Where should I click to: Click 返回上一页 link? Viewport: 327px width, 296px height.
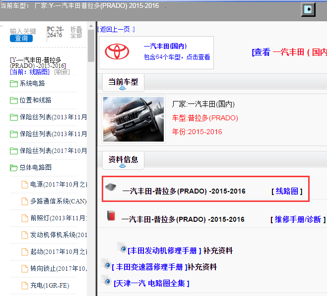tap(116, 29)
